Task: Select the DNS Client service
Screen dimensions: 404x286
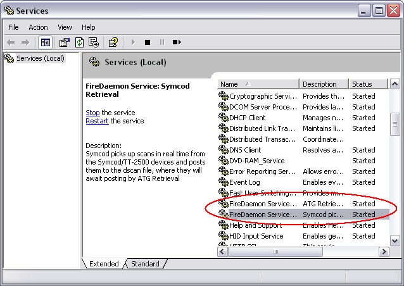Action: [x=303, y=150]
